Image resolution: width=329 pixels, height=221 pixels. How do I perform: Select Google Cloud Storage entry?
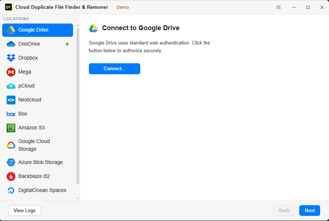click(x=37, y=145)
